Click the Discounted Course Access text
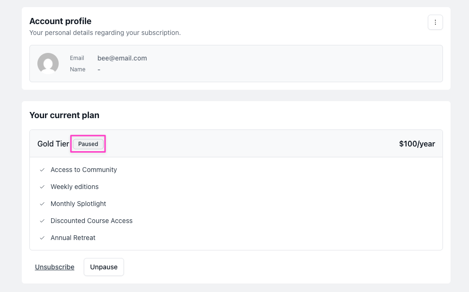 [91, 221]
